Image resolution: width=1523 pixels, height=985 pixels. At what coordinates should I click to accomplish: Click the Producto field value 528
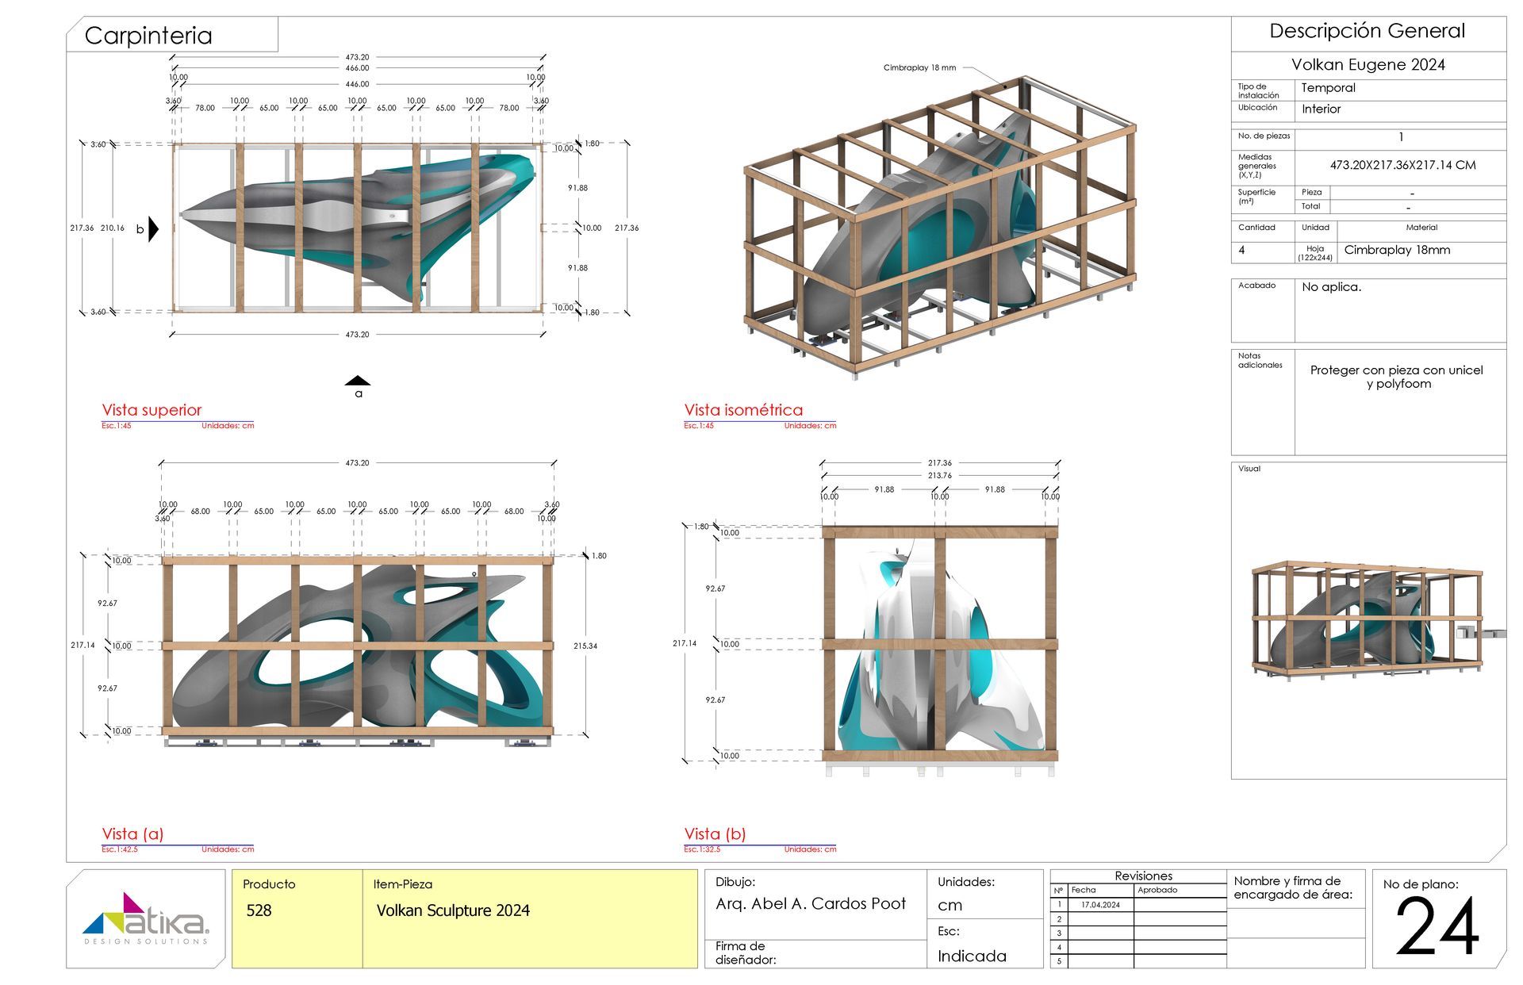coord(259,910)
